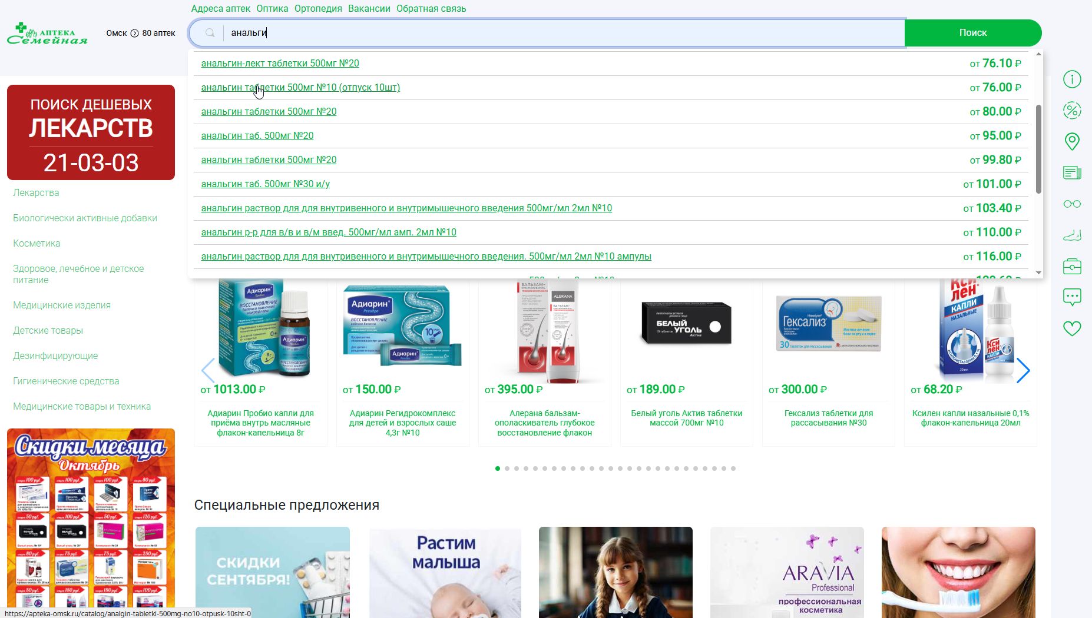
Task: Go to next products with right carousel arrow
Action: coord(1023,370)
